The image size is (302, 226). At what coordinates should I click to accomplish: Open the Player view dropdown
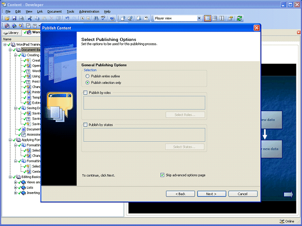click(x=199, y=18)
